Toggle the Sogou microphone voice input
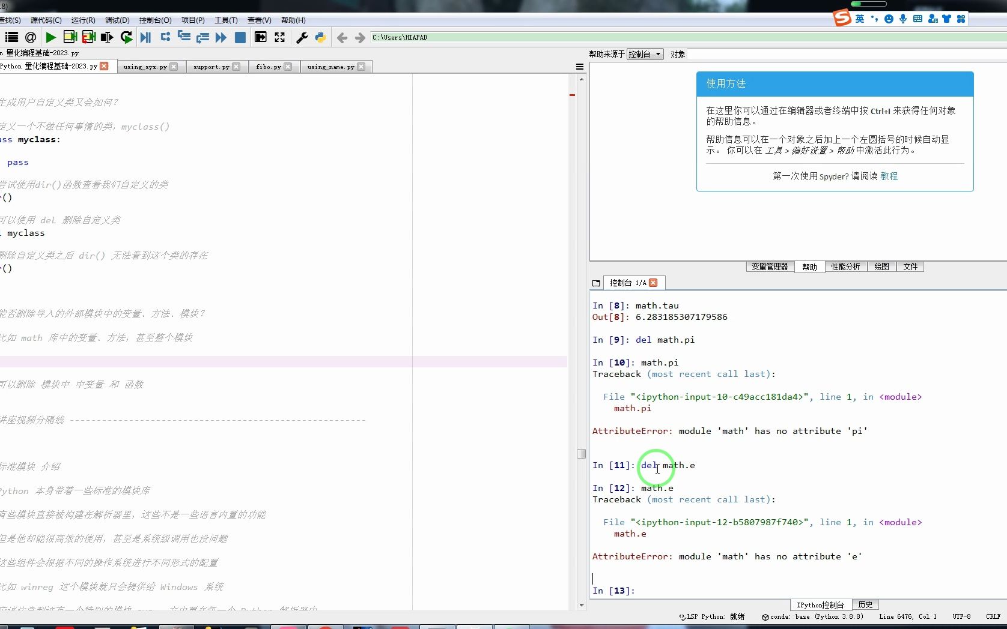The height and width of the screenshot is (629, 1007). coord(903,19)
